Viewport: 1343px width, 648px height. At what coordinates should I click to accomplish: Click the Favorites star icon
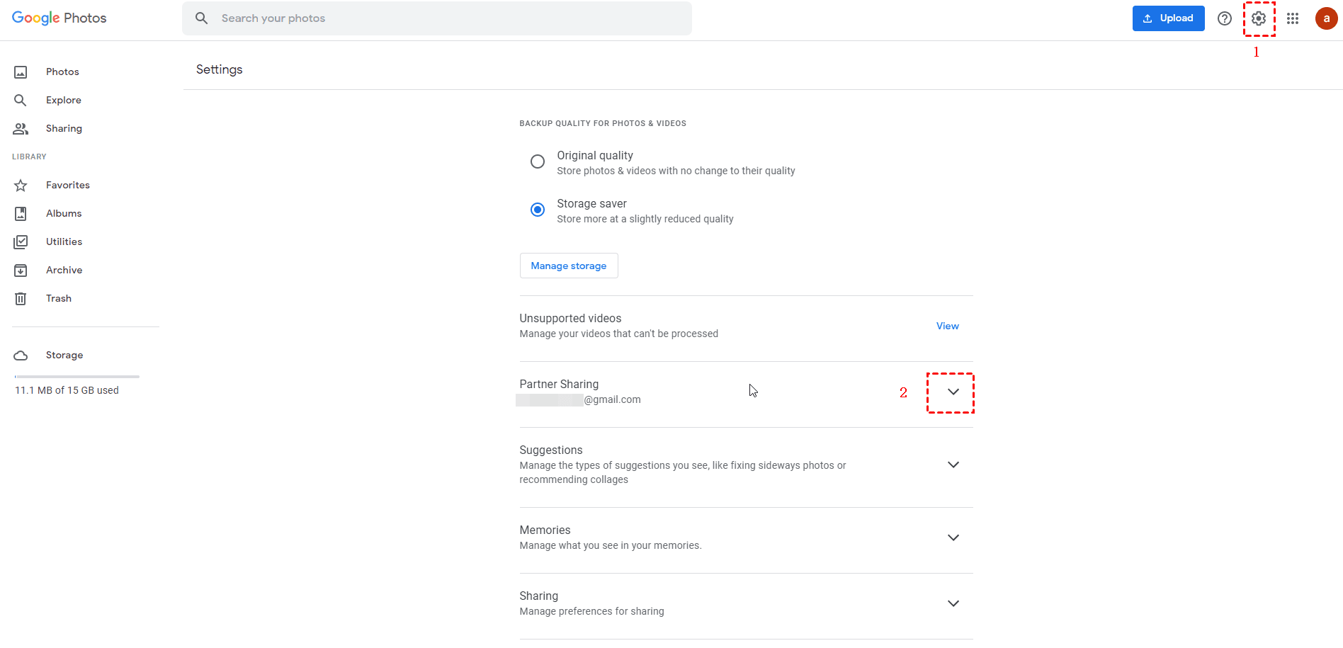[21, 186]
